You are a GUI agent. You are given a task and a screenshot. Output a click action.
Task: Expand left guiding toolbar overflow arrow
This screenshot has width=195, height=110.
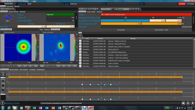(x=15, y=10)
